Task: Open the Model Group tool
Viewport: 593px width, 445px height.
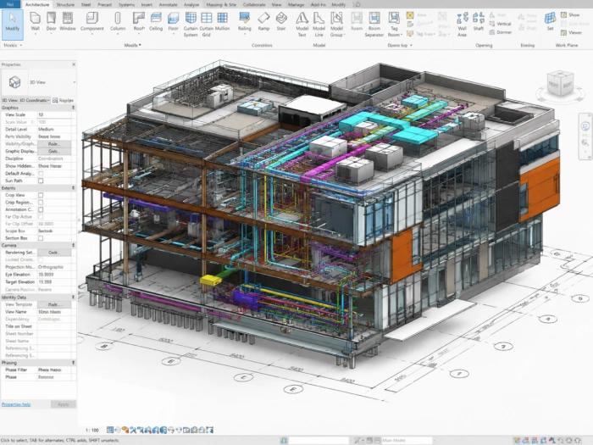Action: click(x=336, y=25)
